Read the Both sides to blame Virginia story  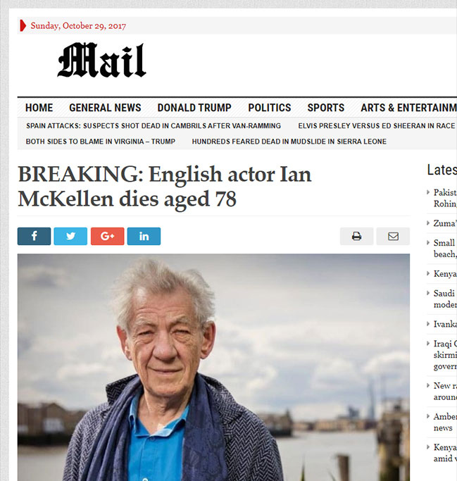coord(100,142)
